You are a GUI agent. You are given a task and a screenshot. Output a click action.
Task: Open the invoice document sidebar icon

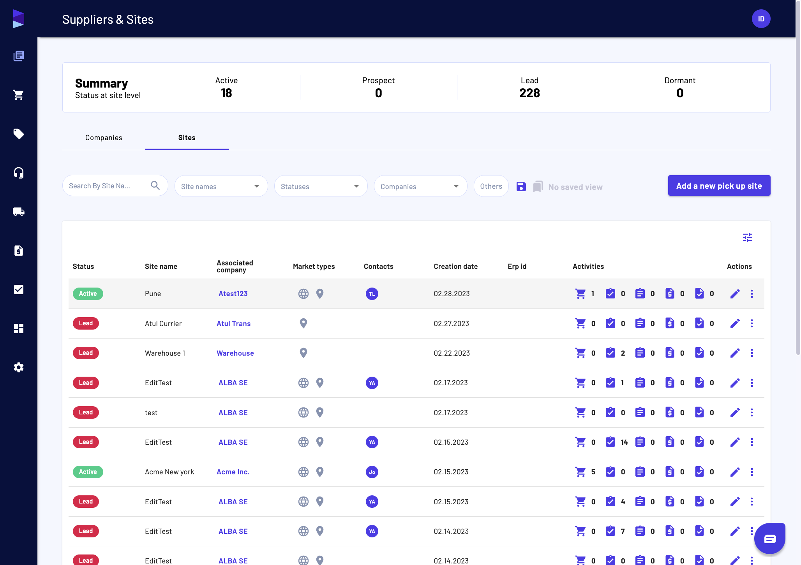click(x=18, y=251)
